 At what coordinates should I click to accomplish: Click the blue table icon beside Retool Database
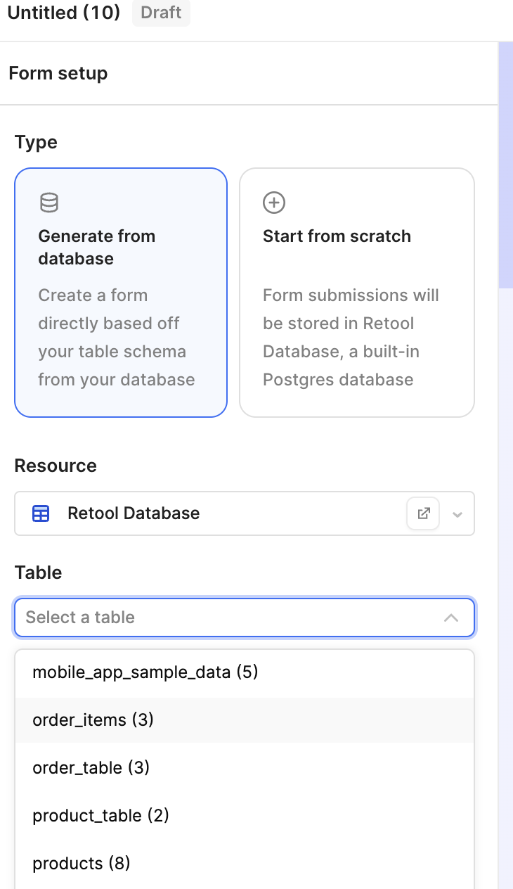(41, 513)
